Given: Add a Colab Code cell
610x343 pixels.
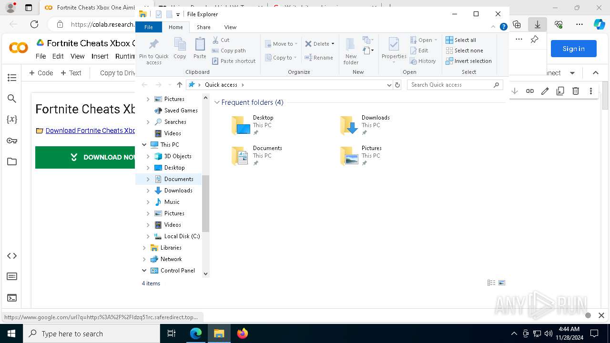Looking at the screenshot, I should (41, 73).
